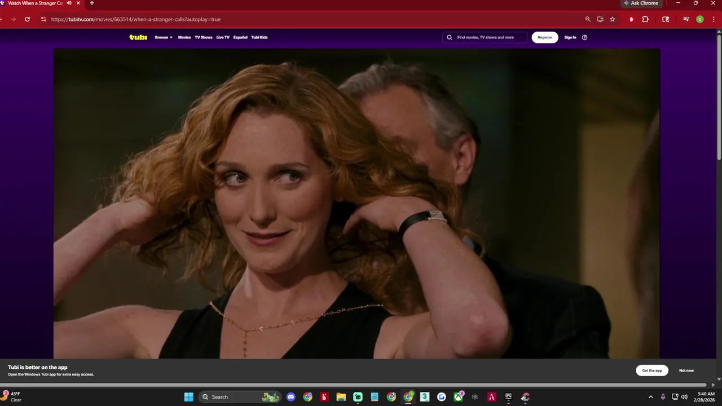Click the movie video player frame

356,203
